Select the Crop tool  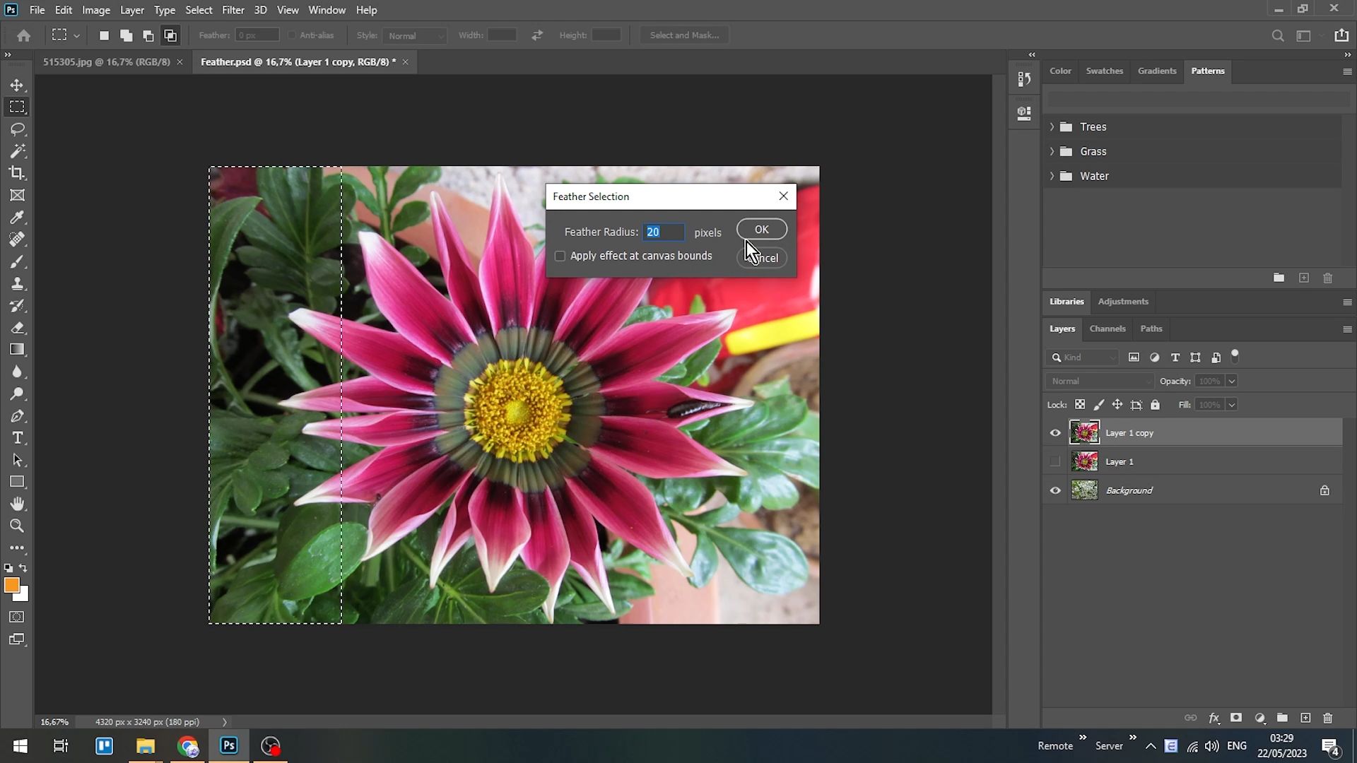click(x=17, y=173)
